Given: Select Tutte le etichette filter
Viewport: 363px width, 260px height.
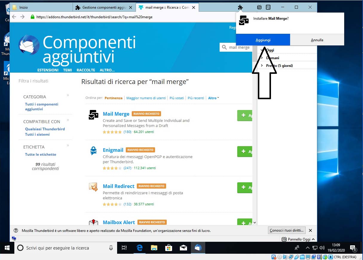Looking at the screenshot, I should click(41, 155).
